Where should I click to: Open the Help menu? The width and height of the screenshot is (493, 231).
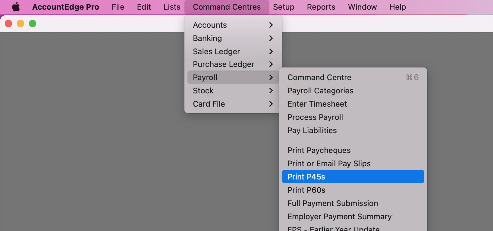(397, 7)
